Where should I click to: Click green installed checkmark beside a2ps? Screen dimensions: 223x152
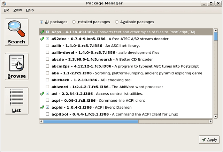pos(42,32)
